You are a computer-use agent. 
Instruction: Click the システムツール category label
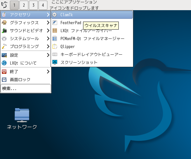click(25, 38)
